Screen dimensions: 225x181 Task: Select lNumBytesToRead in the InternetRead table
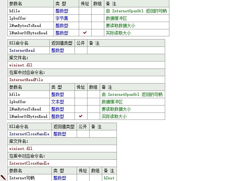(x=25, y=109)
